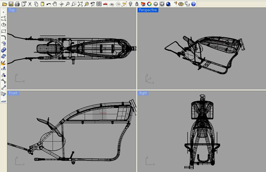Click the Zoom Extents icon
Viewport: 266px width, 172px height.
(x=80, y=4)
